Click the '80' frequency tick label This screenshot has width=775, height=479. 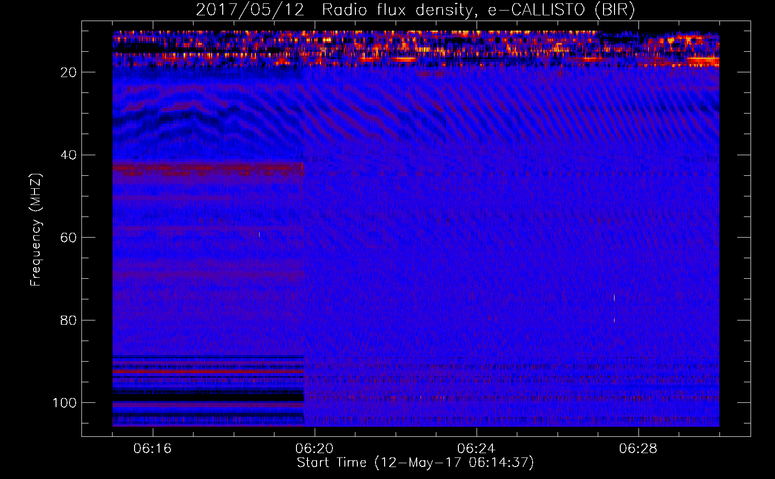(x=68, y=320)
